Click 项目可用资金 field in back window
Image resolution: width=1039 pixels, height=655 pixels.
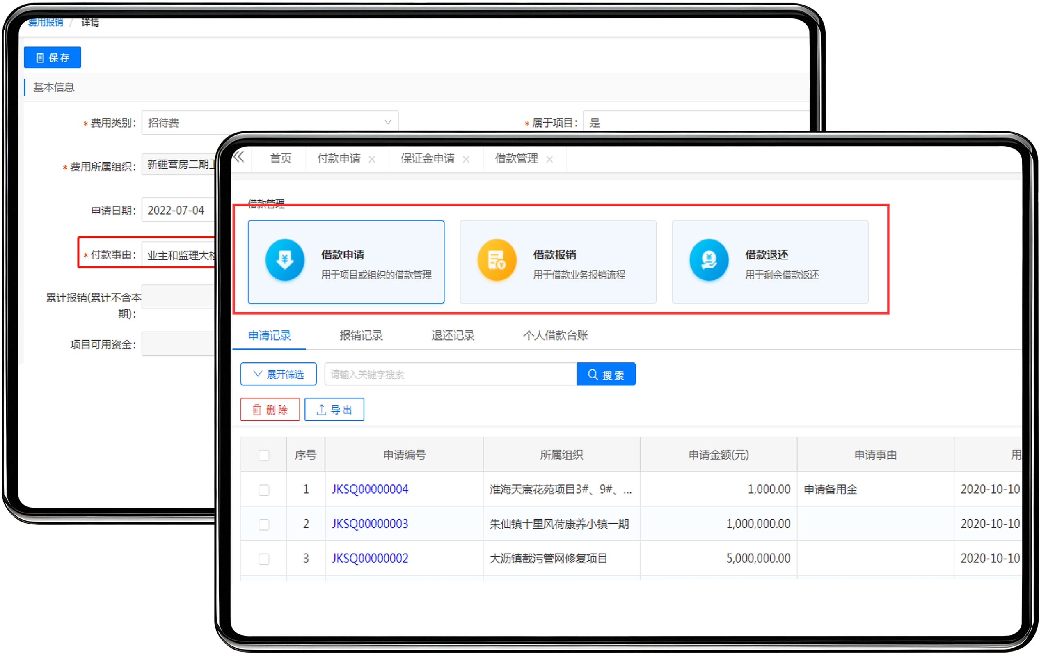click(x=178, y=344)
